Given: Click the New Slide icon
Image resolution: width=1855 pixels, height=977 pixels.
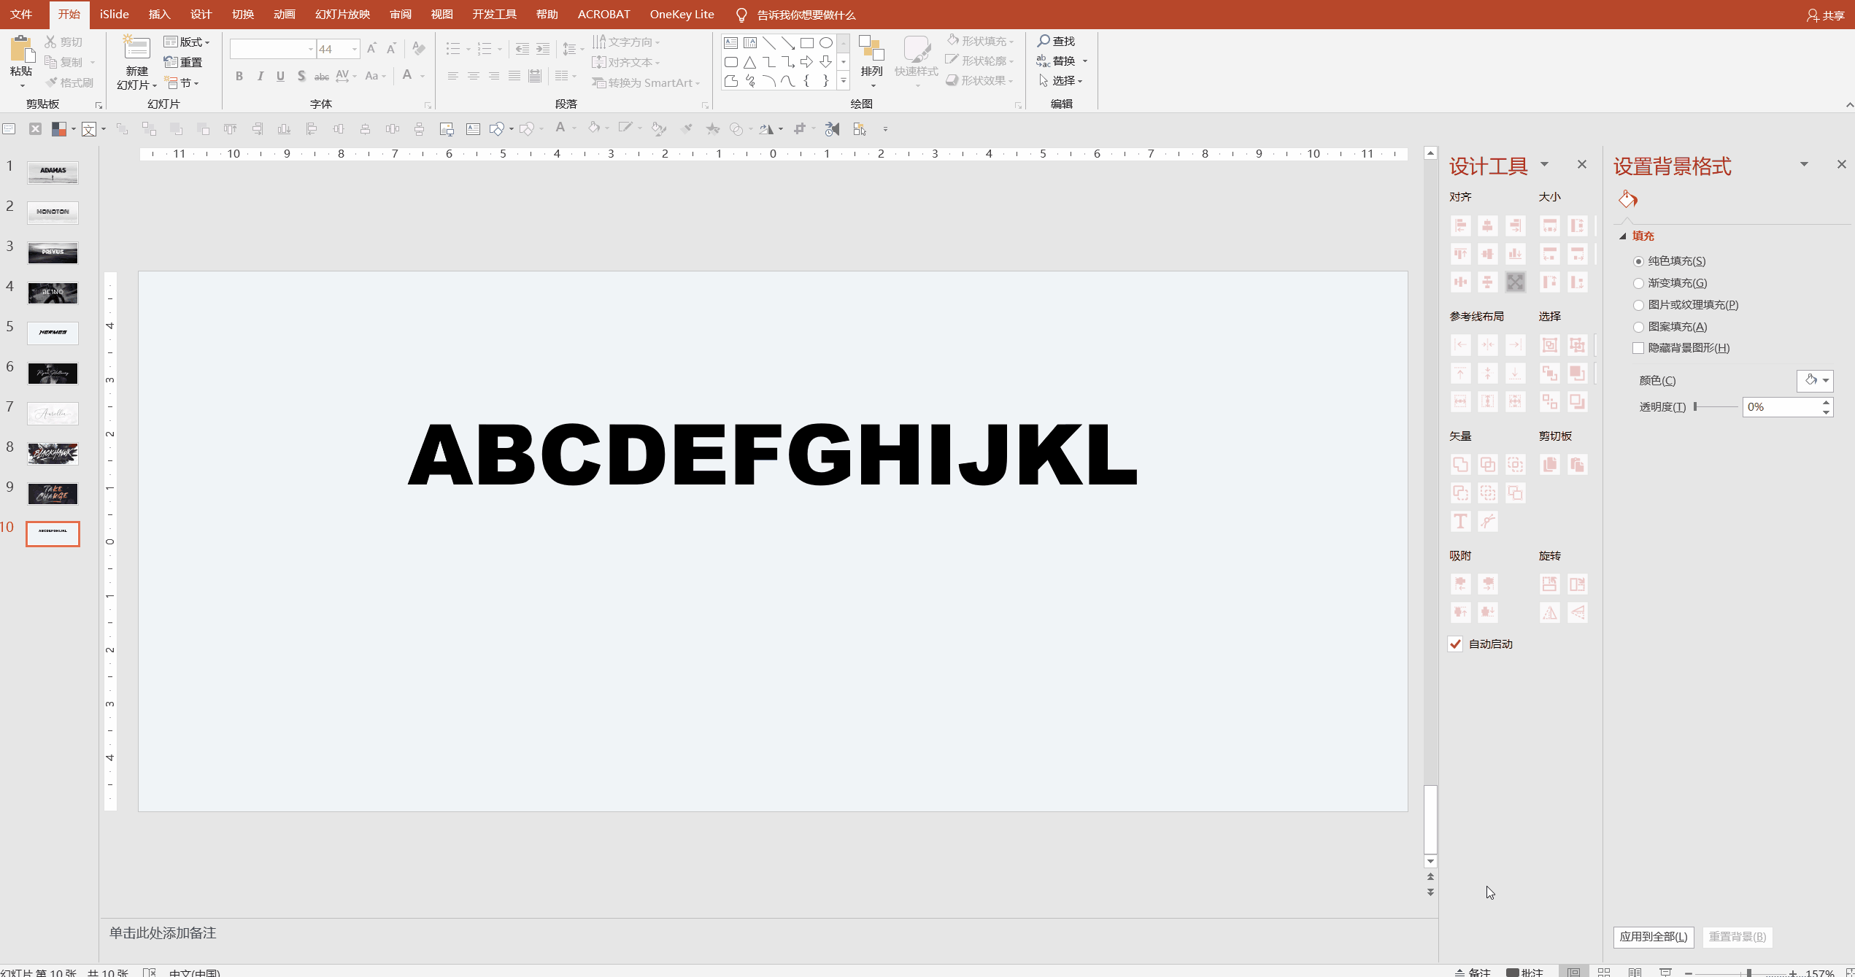Looking at the screenshot, I should (x=136, y=48).
